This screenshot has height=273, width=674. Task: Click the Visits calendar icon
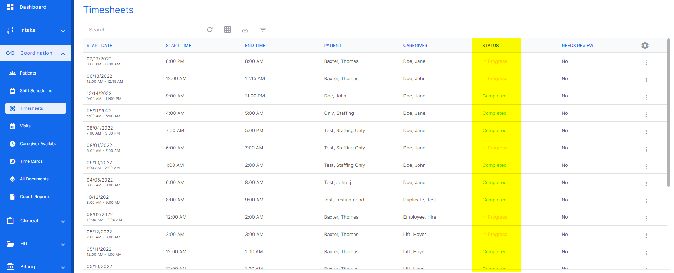click(12, 126)
